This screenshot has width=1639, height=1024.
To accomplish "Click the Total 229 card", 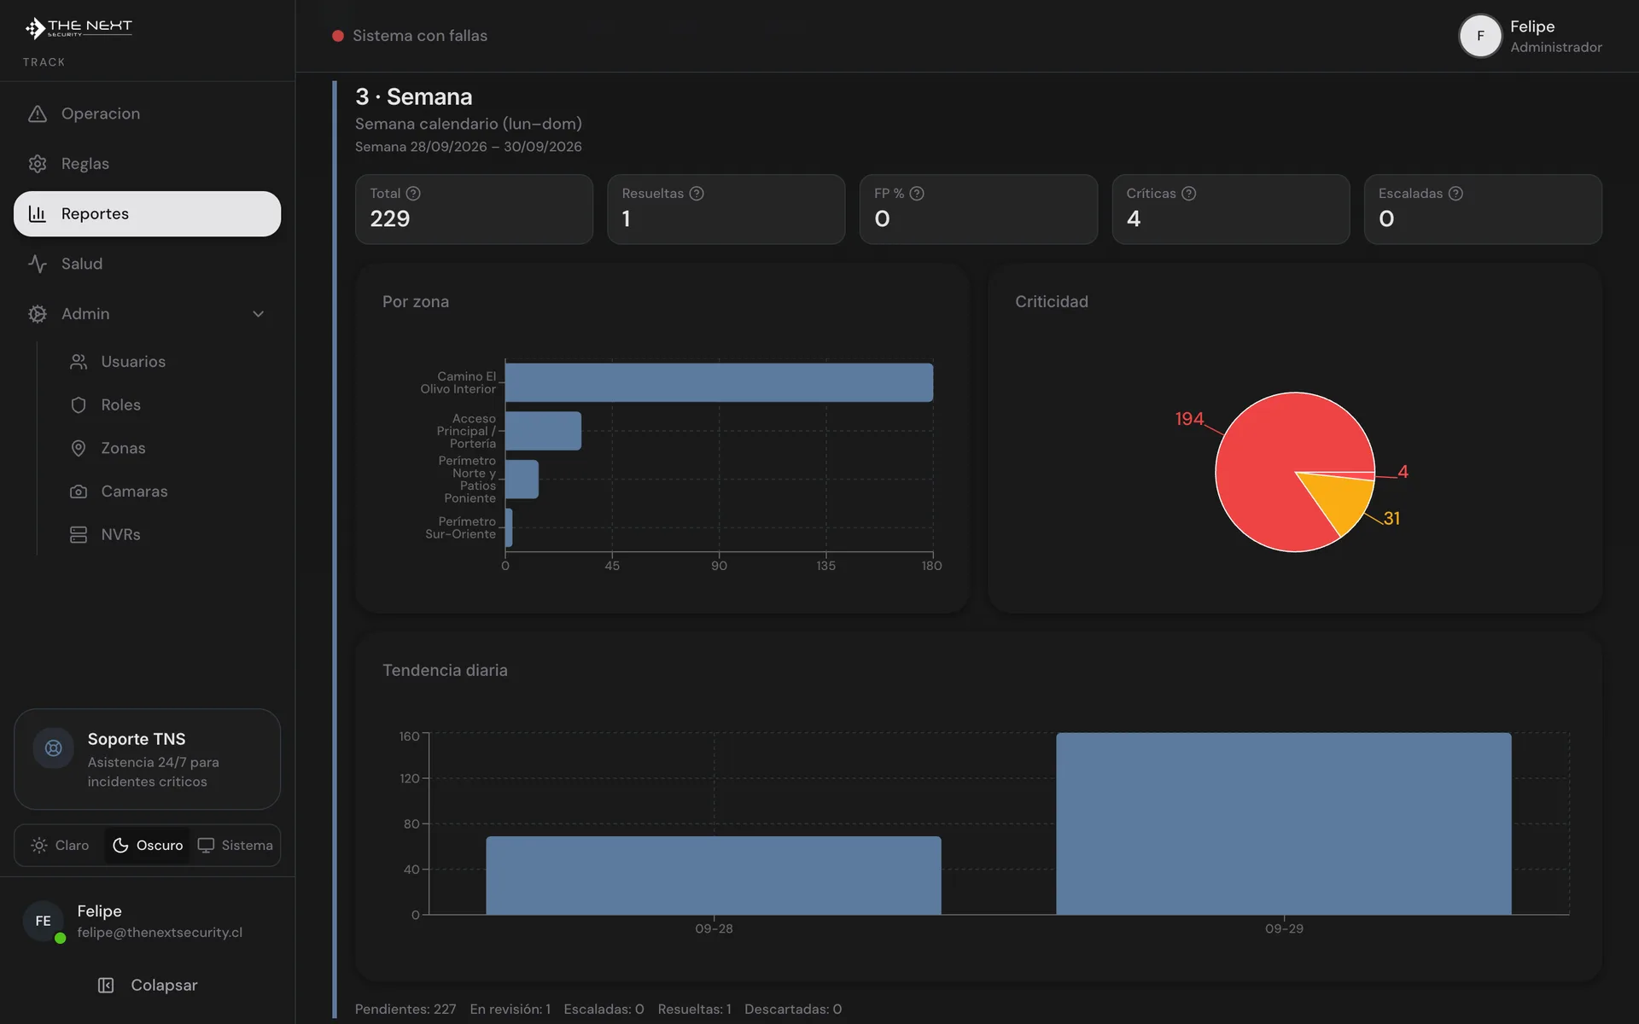I will (474, 209).
